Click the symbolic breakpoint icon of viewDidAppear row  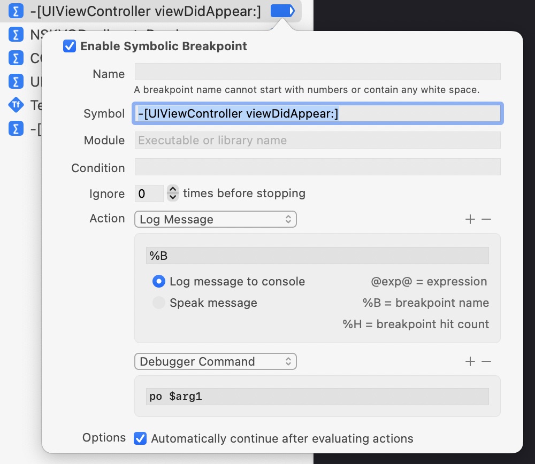click(x=16, y=11)
